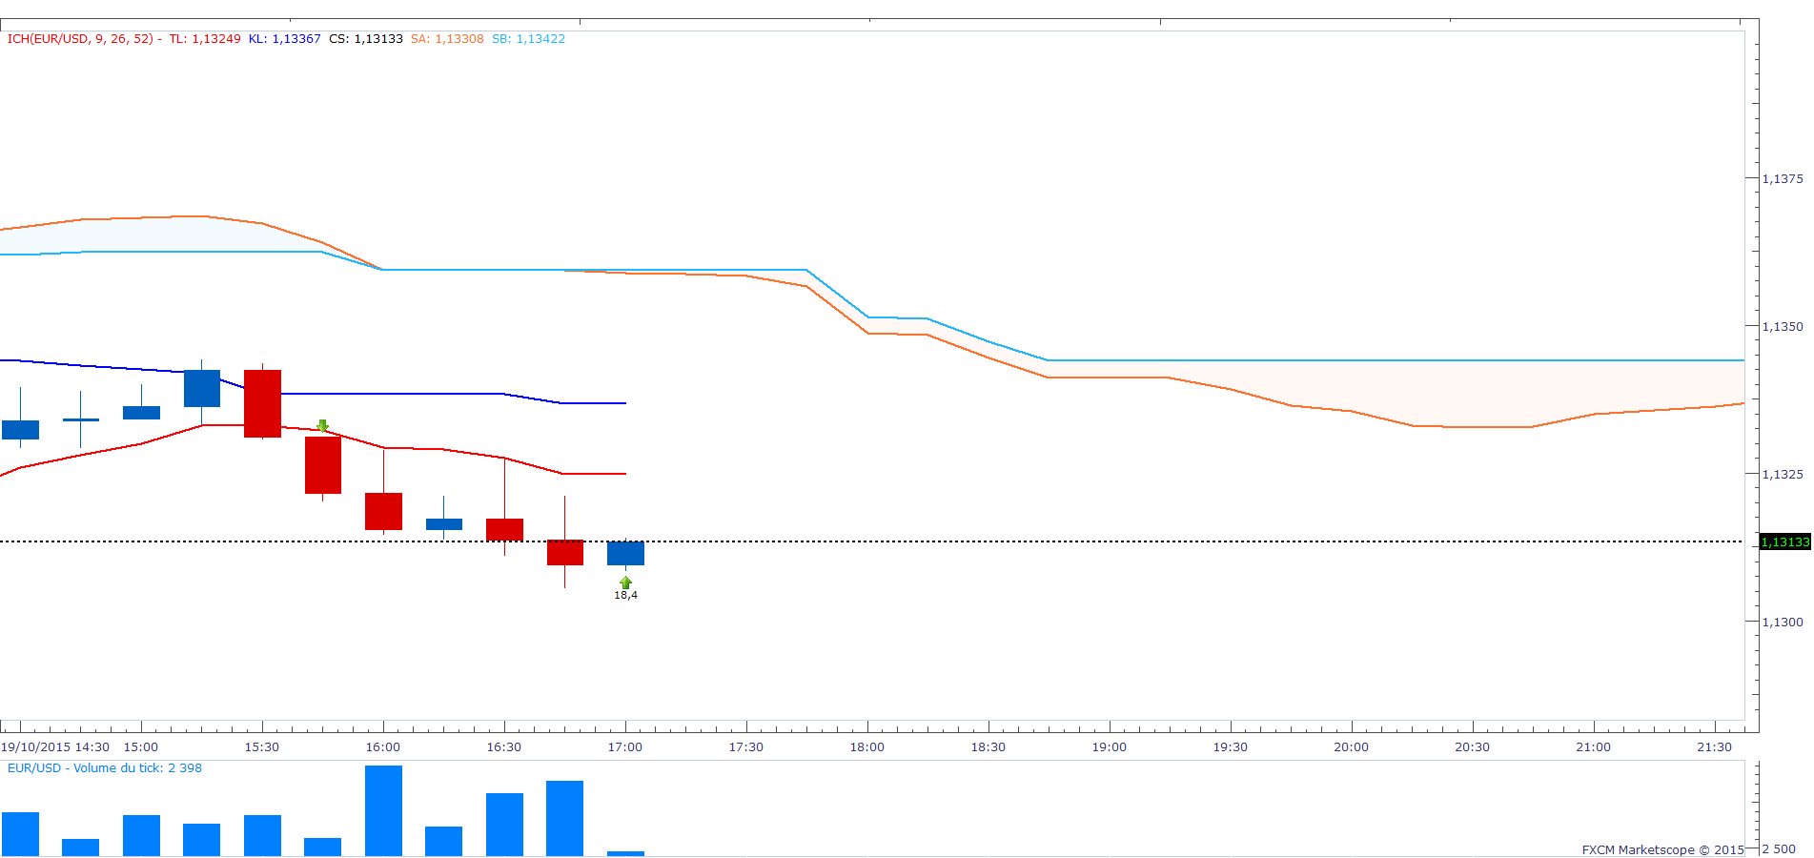The height and width of the screenshot is (858, 1814).
Task: Click the 18,4 pip value label
Action: (x=625, y=596)
